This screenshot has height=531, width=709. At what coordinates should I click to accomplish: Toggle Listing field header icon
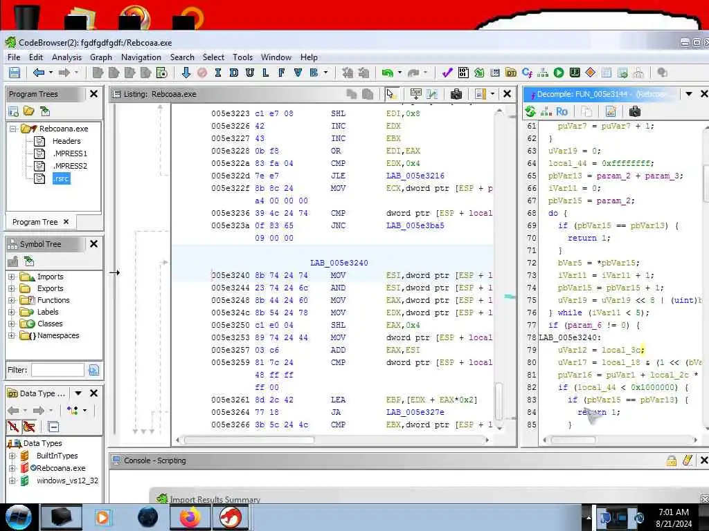pyautogui.click(x=415, y=94)
